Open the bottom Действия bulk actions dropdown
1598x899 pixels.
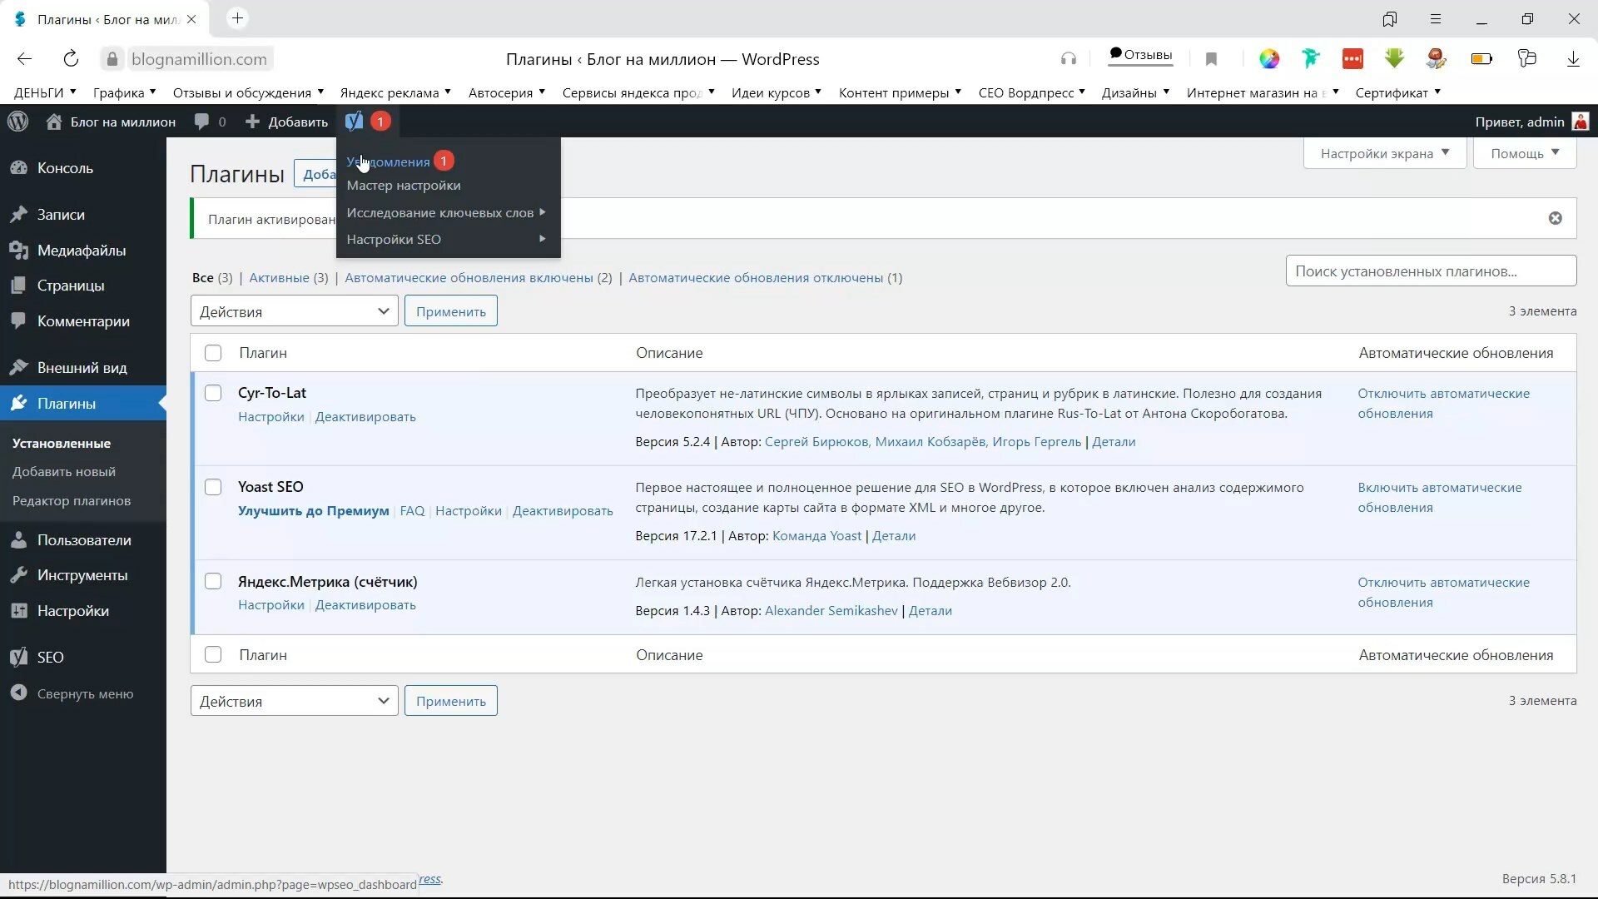coord(295,701)
